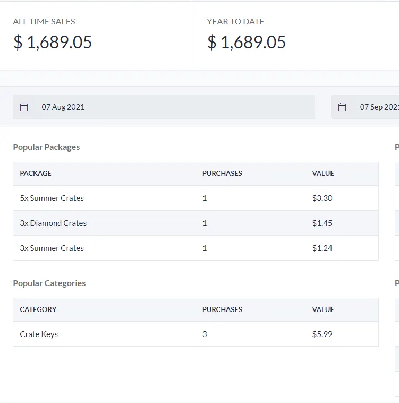Select the 5x Summer Crates package row
Image resolution: width=399 pixels, height=403 pixels.
196,198
